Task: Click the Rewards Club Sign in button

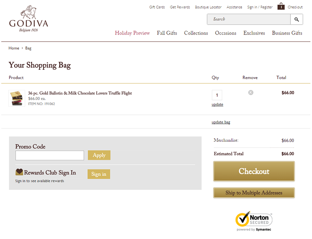Action: (99, 174)
